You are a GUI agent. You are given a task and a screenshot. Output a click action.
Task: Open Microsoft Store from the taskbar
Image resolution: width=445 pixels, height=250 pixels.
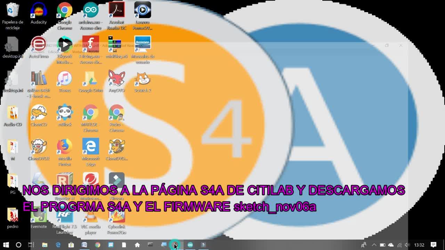coord(71,245)
